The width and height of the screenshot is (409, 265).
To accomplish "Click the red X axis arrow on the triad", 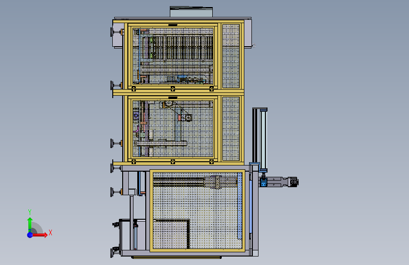I will tap(40, 235).
